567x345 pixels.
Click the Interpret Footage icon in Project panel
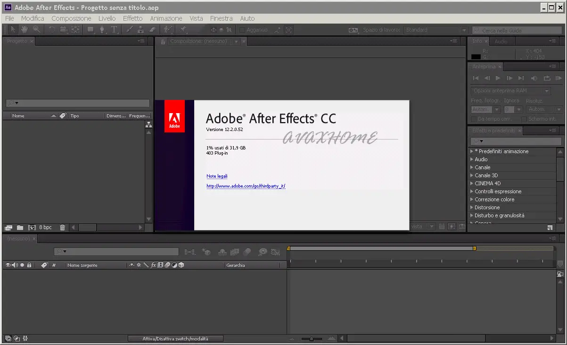[8, 227]
